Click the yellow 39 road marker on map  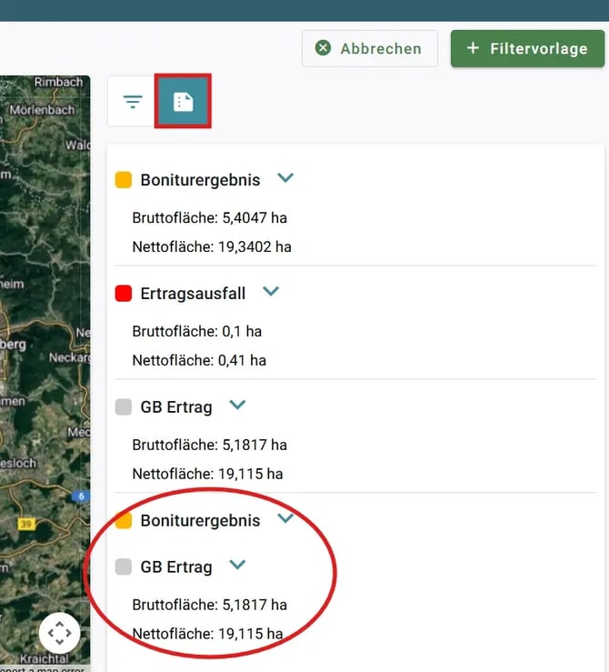tap(25, 524)
